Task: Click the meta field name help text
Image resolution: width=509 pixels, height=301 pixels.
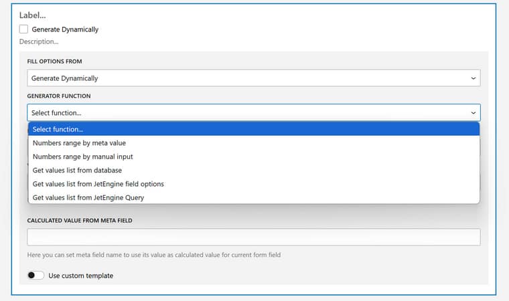Action: pyautogui.click(x=153, y=255)
